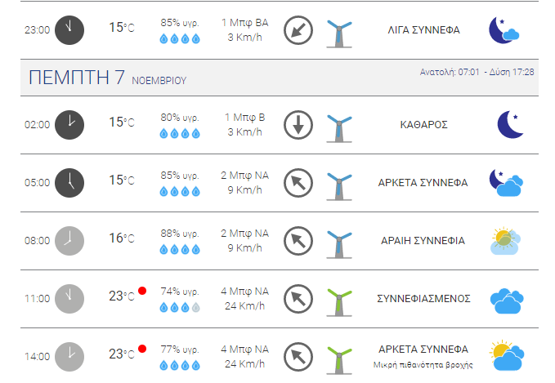Click the 16°C temperature at 08:00
Screen dimensions: 555x383
pos(122,238)
